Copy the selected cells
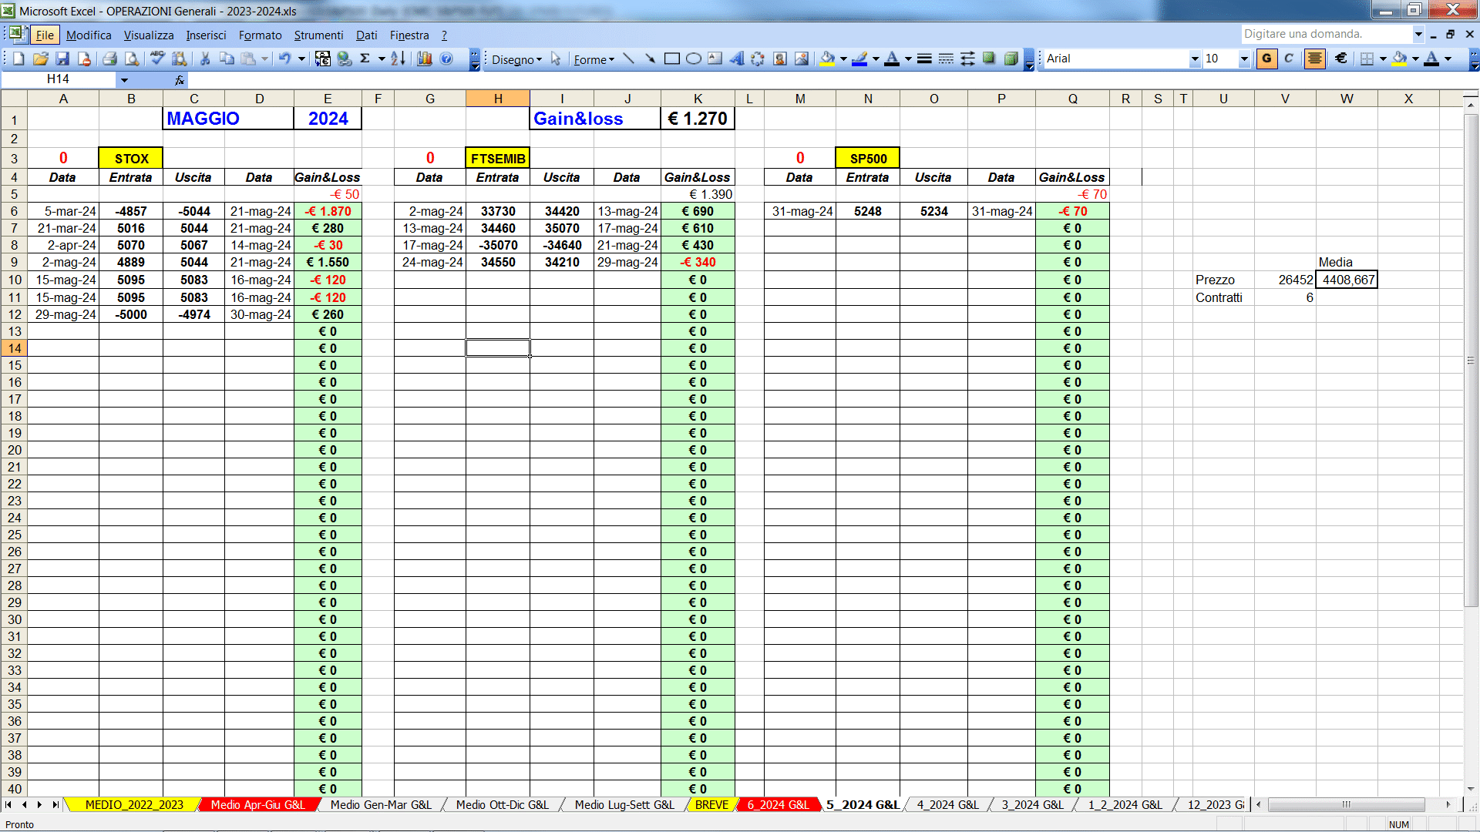Screen dimensions: 1480x832 pos(227,59)
